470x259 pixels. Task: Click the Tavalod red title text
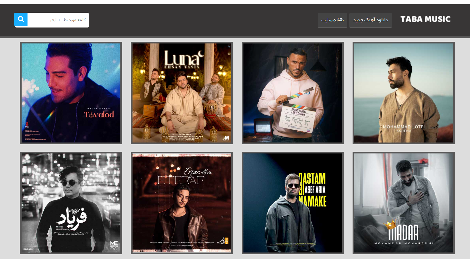pos(99,114)
